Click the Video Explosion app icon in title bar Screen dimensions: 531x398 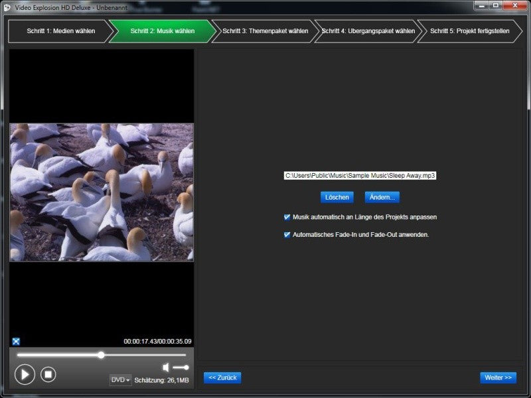coord(7,7)
